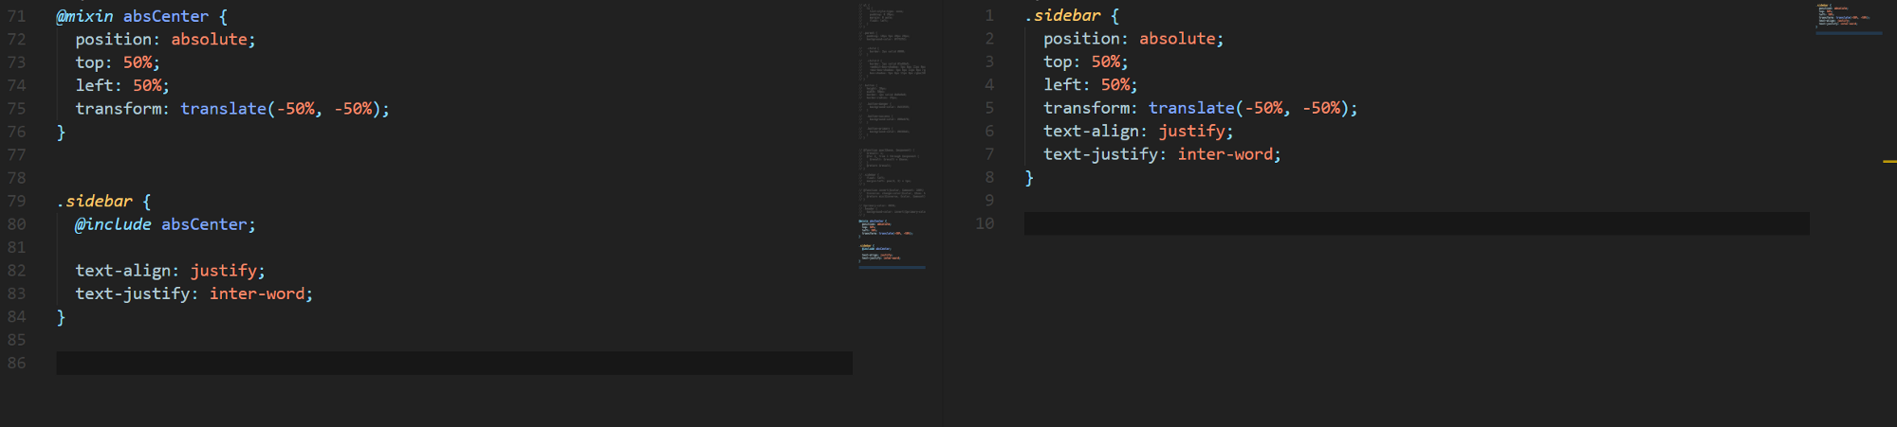This screenshot has height=427, width=1897.
Task: Select the left editor minimap
Action: 893,137
